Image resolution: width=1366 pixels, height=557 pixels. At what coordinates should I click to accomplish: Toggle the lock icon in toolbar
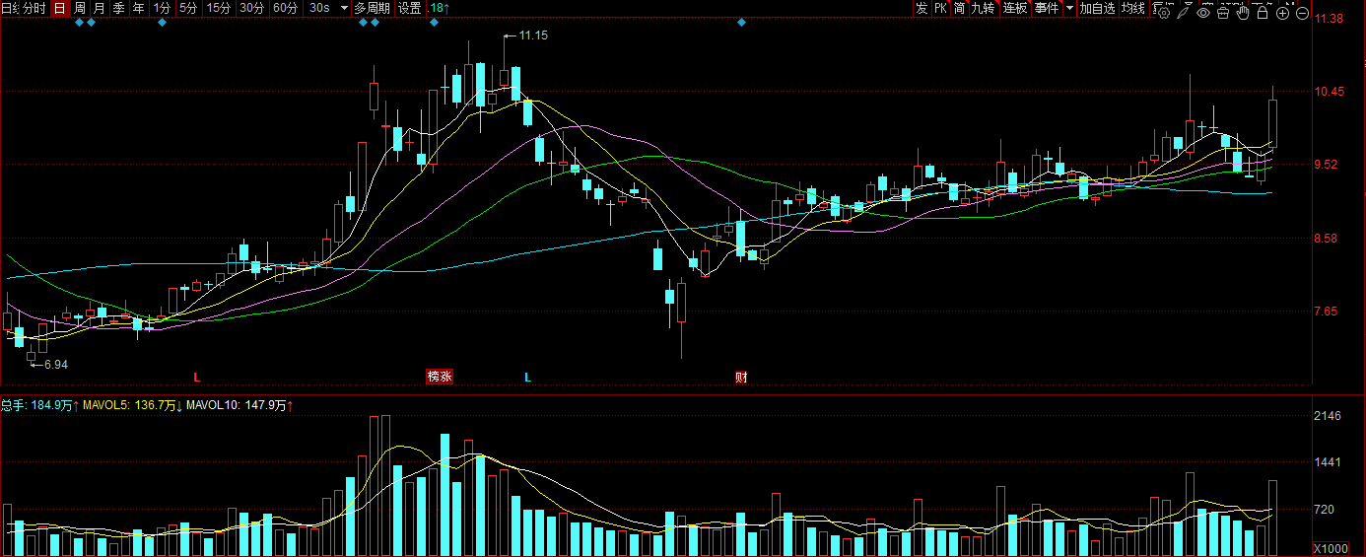pyautogui.click(x=1263, y=13)
